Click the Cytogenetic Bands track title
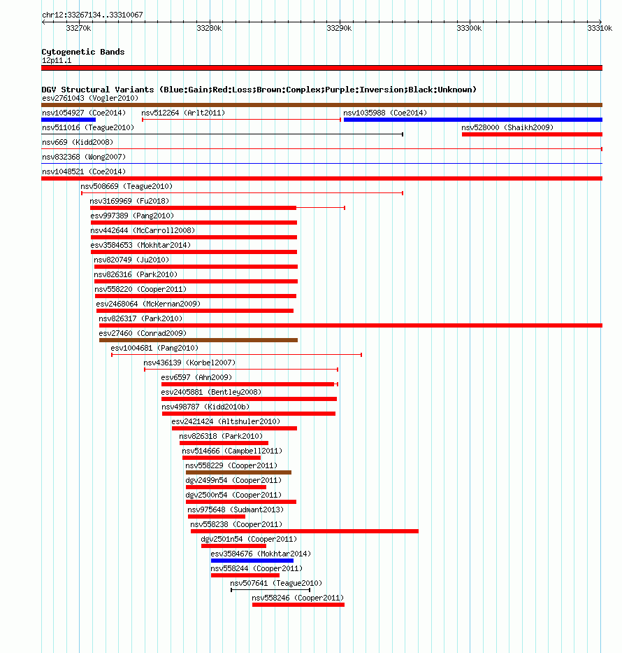Screen dimensions: 622x653 pyautogui.click(x=83, y=52)
